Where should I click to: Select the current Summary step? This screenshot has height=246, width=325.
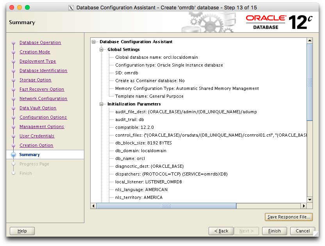point(29,155)
